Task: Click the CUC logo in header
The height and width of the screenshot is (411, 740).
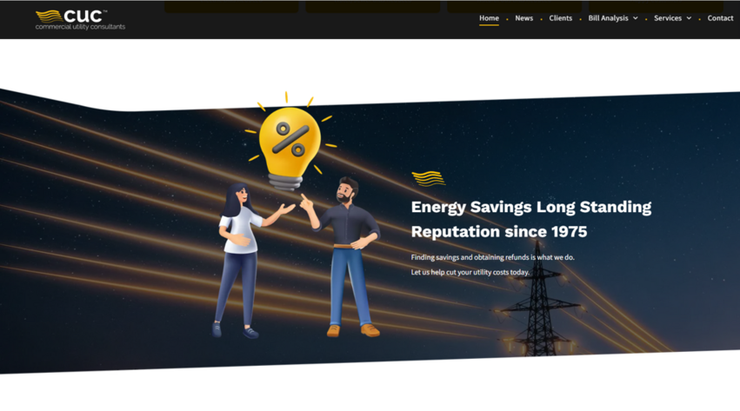Action: coord(80,20)
